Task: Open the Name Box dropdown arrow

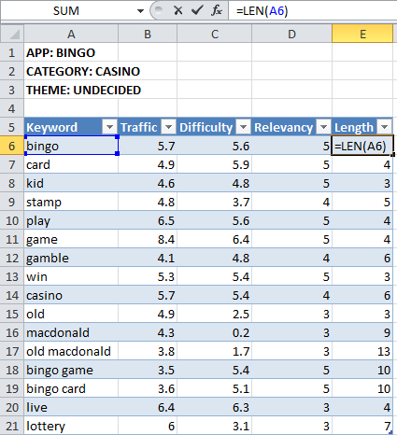Action: pos(140,11)
